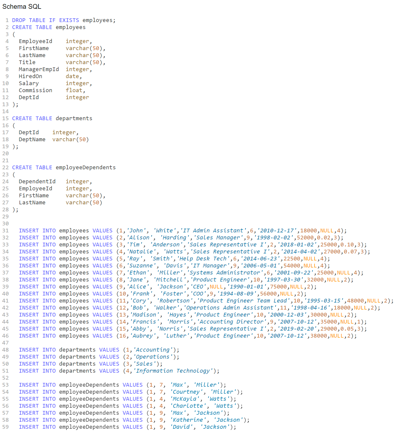
Task: Select line number 1
Action: [7, 20]
